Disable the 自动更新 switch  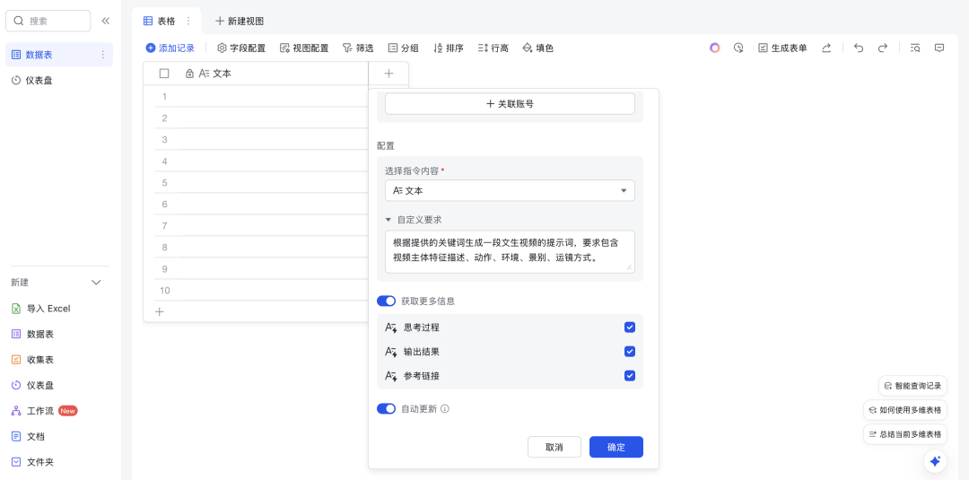(x=386, y=408)
